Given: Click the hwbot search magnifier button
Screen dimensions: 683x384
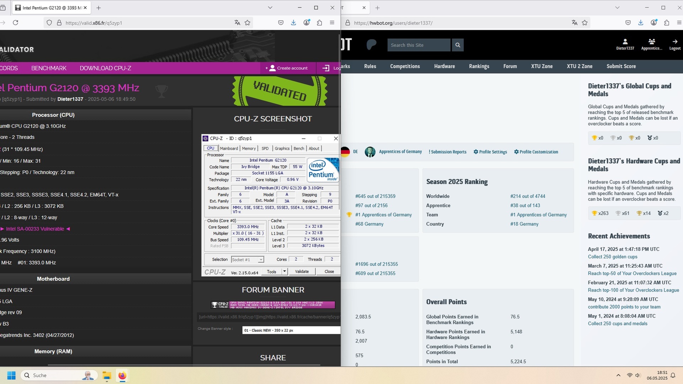Looking at the screenshot, I should pyautogui.click(x=457, y=45).
